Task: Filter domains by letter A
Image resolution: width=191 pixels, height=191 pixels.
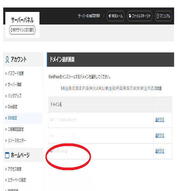Action: coord(67,88)
